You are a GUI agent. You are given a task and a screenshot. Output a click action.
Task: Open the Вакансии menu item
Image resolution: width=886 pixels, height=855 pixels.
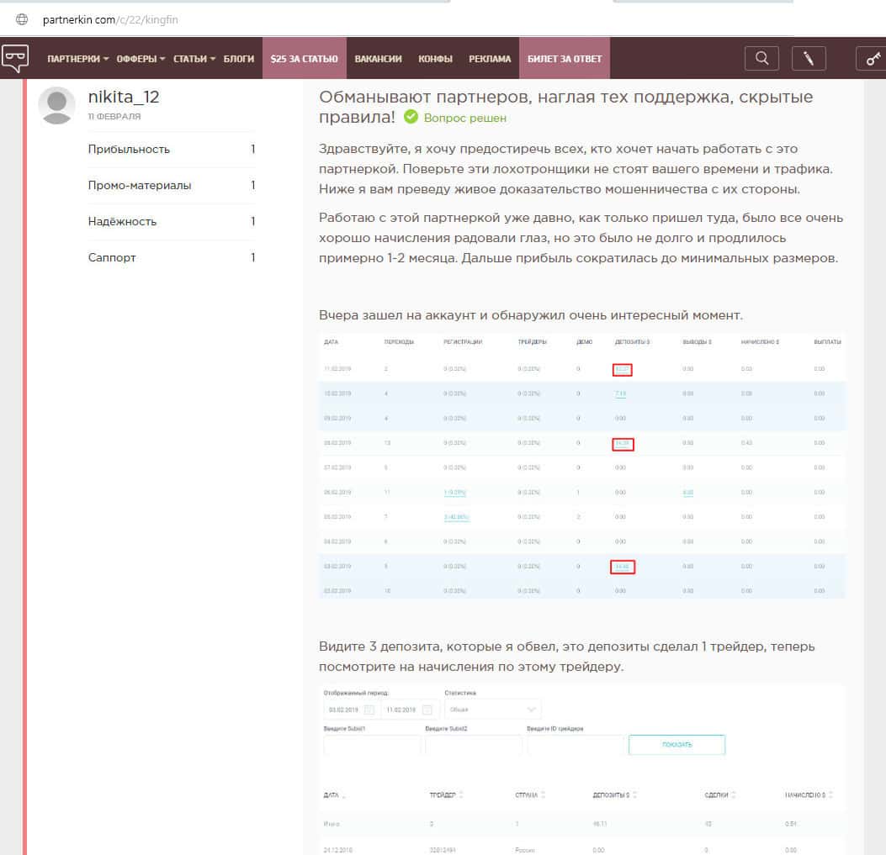[x=378, y=59]
